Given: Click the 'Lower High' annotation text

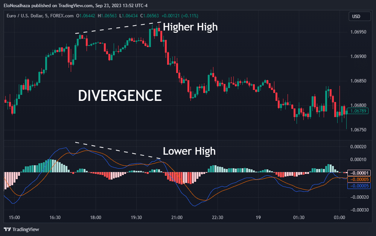Looking at the screenshot, I should pos(189,151).
